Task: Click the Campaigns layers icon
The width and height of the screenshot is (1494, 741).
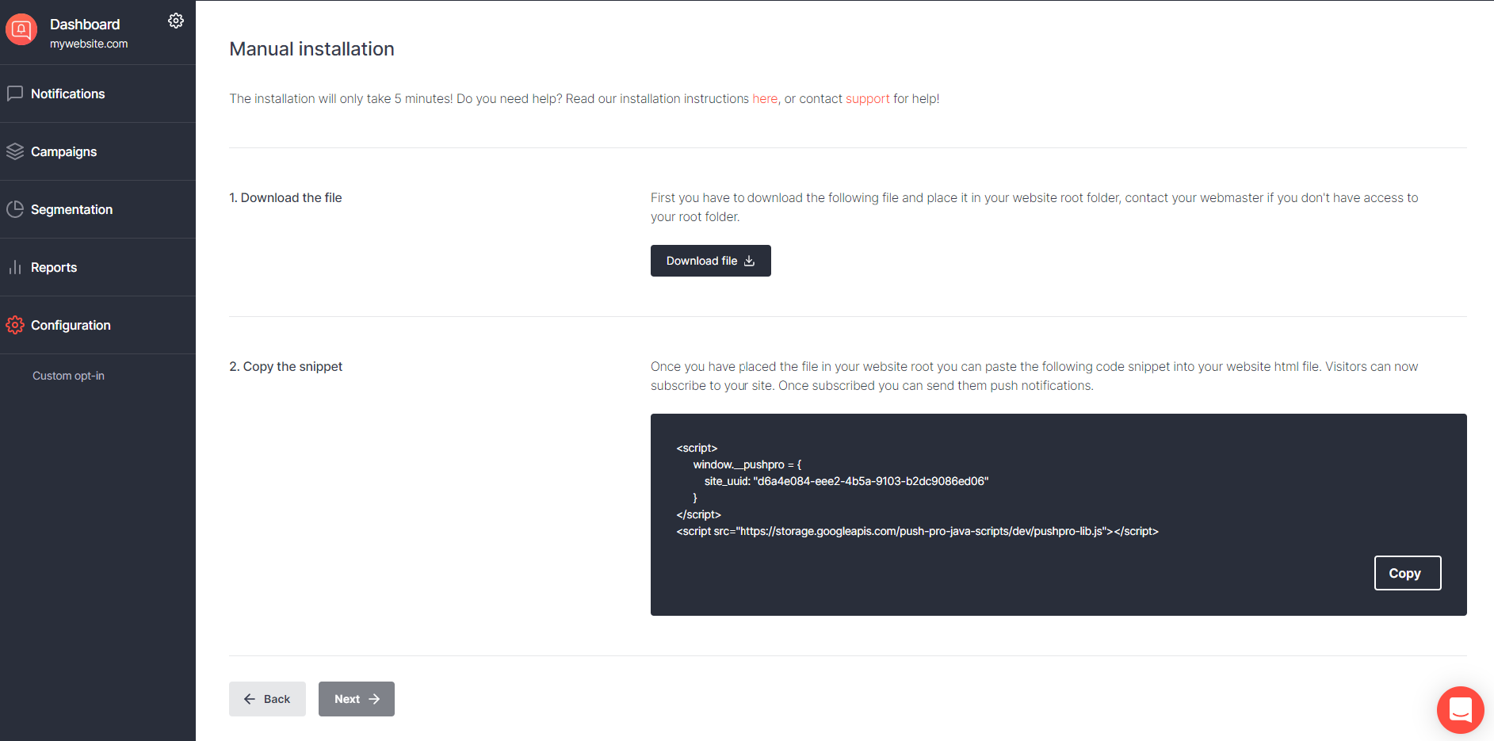Action: pos(15,151)
